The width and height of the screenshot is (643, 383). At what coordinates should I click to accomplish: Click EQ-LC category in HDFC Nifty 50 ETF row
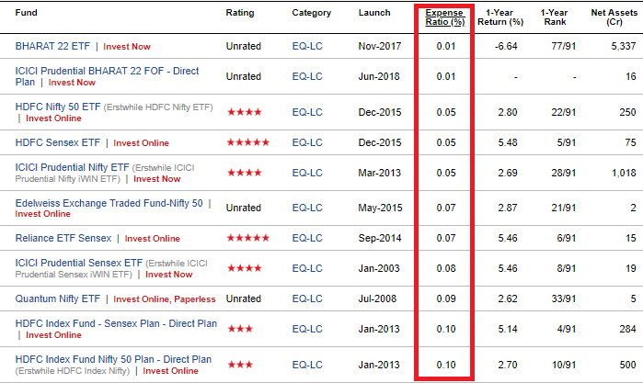(307, 112)
